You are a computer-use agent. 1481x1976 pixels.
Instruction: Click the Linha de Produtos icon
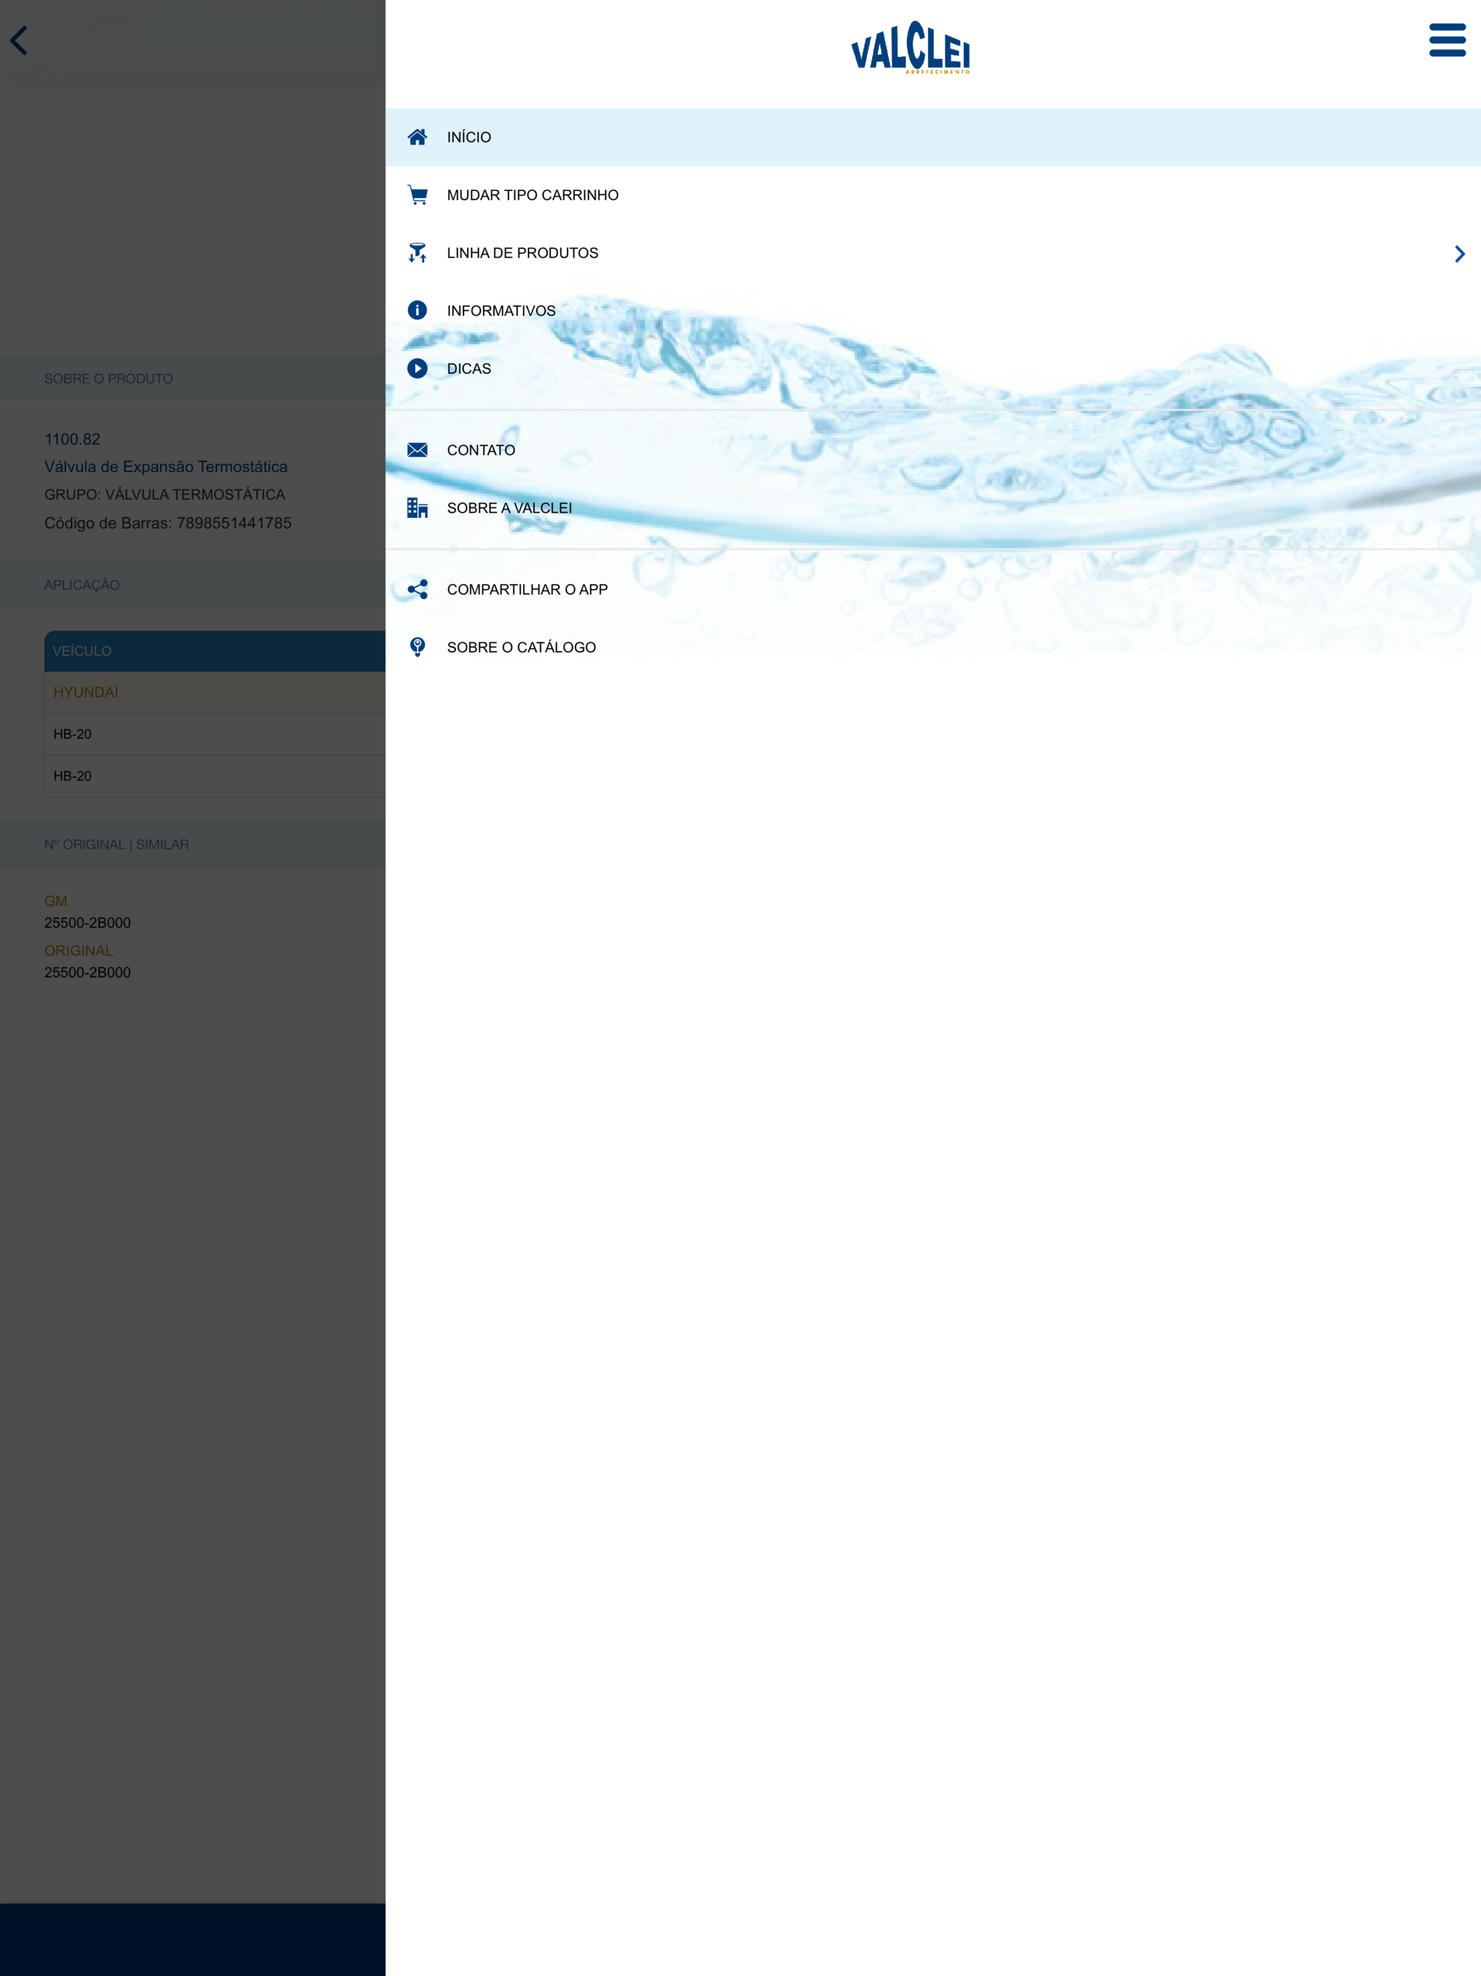(417, 253)
